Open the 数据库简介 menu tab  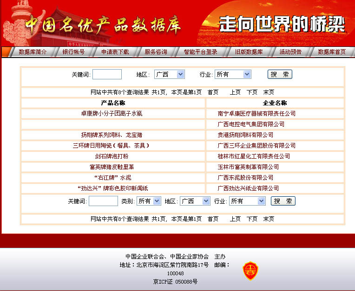click(33, 52)
